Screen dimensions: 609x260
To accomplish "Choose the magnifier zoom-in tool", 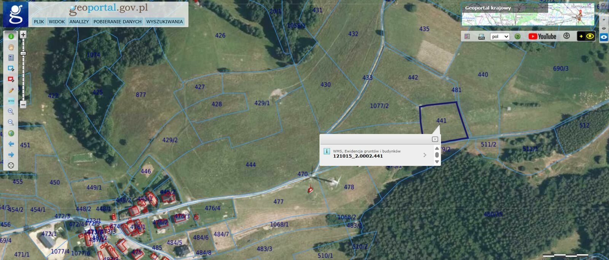I will [x=11, y=112].
